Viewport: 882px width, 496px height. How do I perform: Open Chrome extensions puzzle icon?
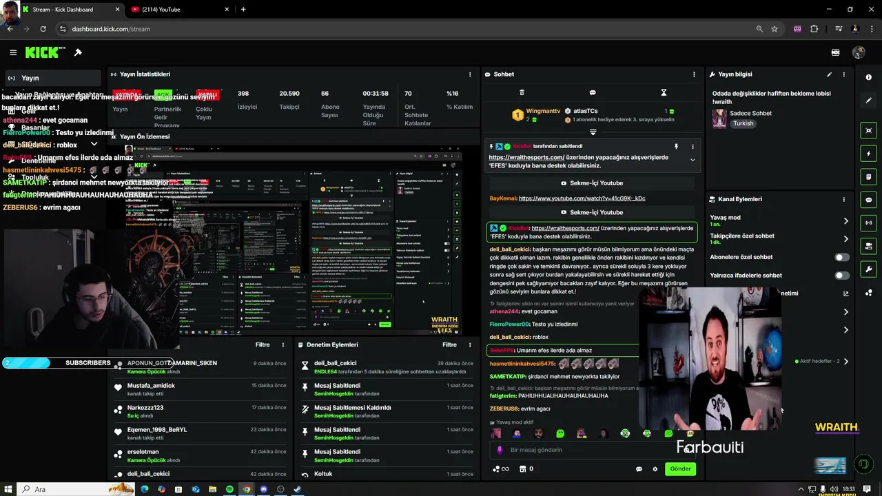pos(814,29)
